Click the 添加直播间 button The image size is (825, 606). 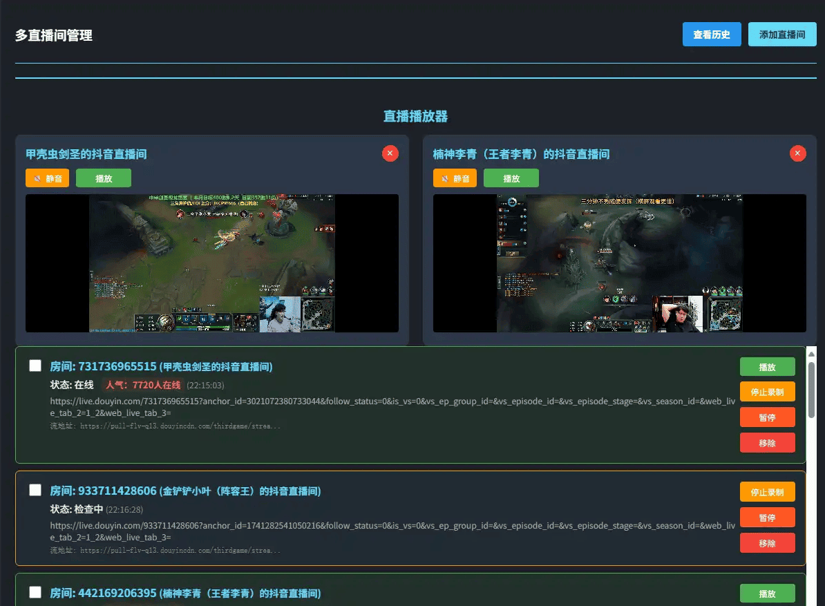pos(782,35)
